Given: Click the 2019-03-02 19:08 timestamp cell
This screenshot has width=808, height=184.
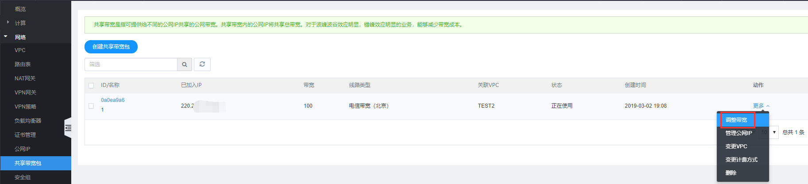Looking at the screenshot, I should pyautogui.click(x=646, y=106).
